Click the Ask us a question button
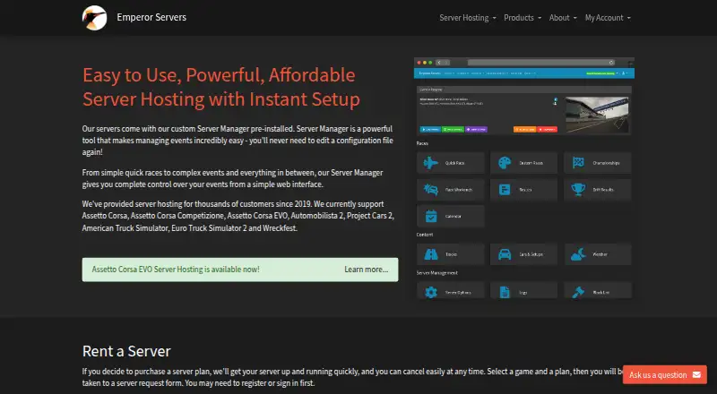Viewport: 717px width, 394px height. coord(664,375)
